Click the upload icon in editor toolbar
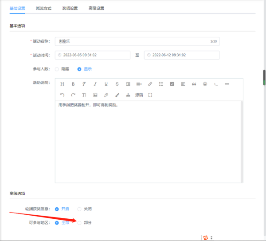Screen dimensions: 266x241 click(128, 95)
